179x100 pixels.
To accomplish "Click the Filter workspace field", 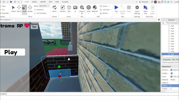I will (x=172, y=23).
